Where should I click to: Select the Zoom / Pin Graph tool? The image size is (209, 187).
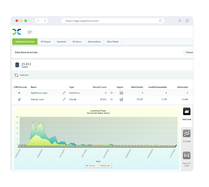187,155
